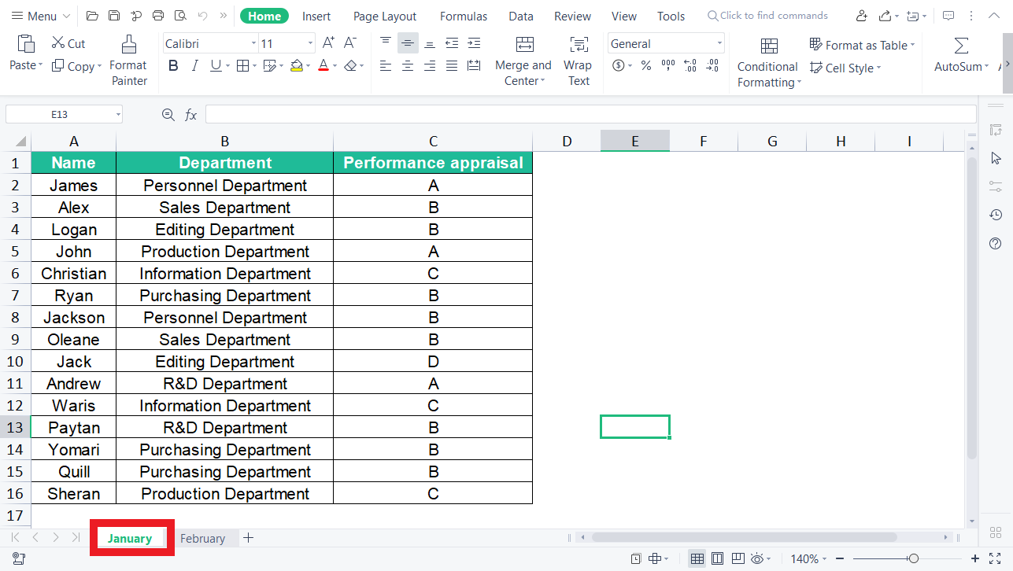Add a new sheet with plus button
The image size is (1013, 571).
249,538
